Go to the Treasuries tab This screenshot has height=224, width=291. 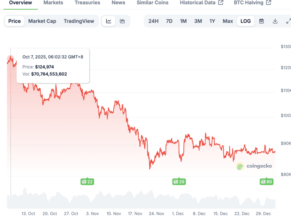tap(87, 3)
